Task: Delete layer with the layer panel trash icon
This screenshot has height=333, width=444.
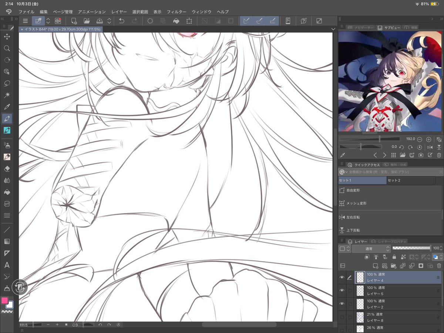Action: (x=439, y=266)
